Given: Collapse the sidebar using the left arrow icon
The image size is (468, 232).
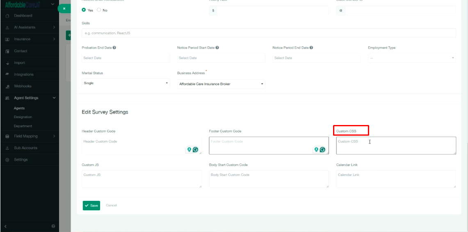Looking at the screenshot, I should [x=6, y=226].
